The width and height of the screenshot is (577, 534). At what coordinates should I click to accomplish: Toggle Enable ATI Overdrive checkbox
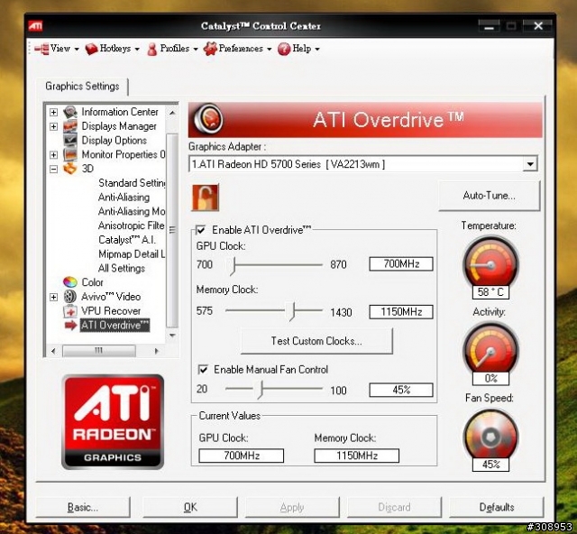pyautogui.click(x=200, y=230)
